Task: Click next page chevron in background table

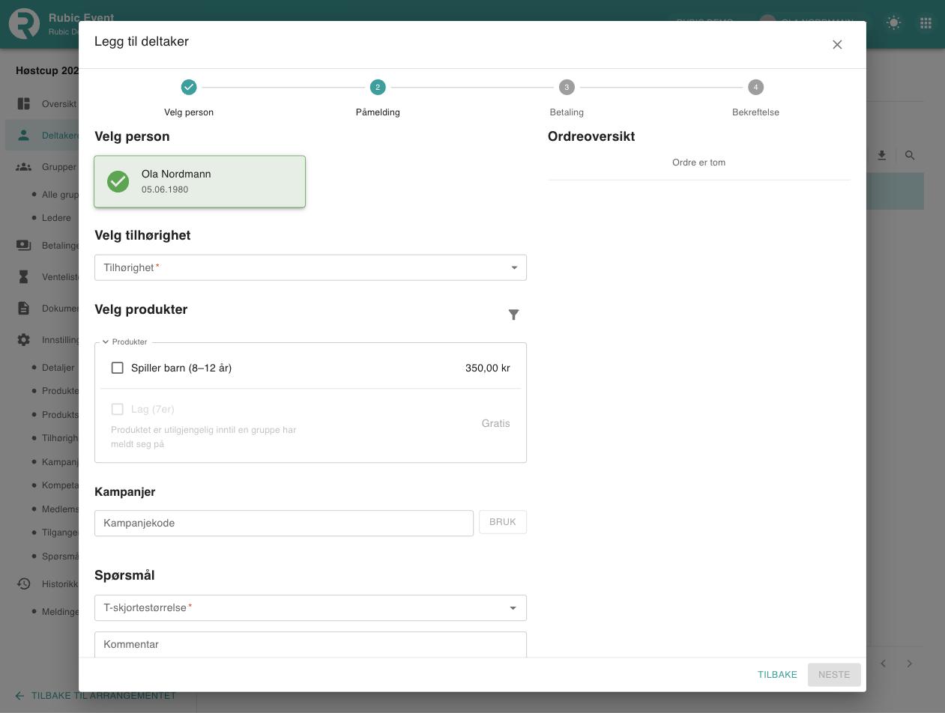Action: [910, 664]
